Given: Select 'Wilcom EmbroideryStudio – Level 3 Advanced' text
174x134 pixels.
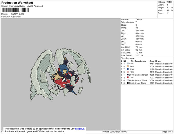Looking at the screenshot, I should (x=22, y=6).
